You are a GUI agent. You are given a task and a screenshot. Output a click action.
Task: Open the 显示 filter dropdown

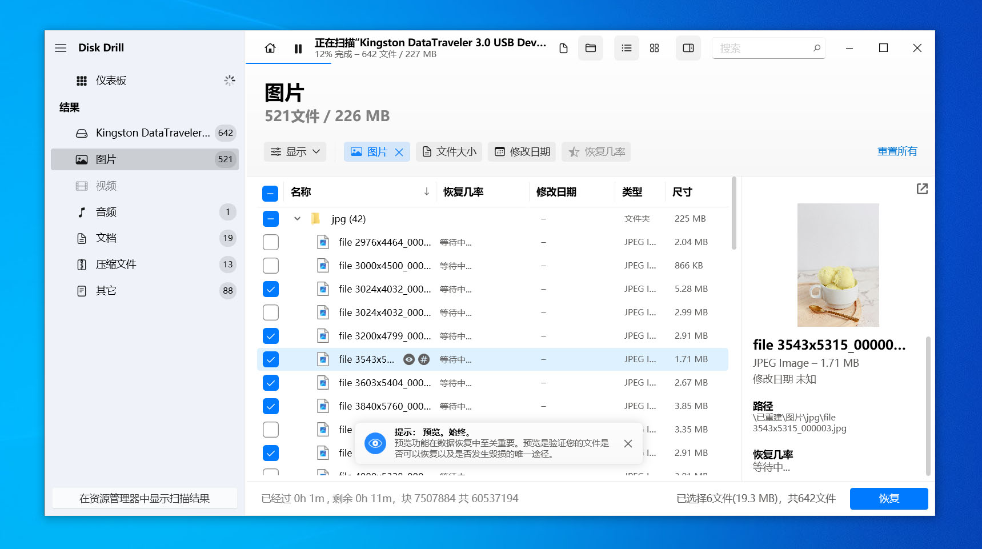point(295,152)
